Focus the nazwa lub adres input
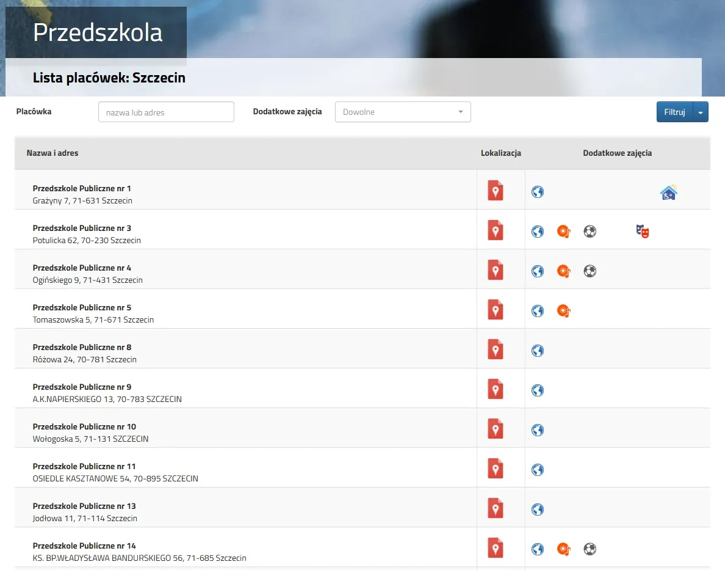Image resolution: width=725 pixels, height=570 pixels. tap(166, 112)
